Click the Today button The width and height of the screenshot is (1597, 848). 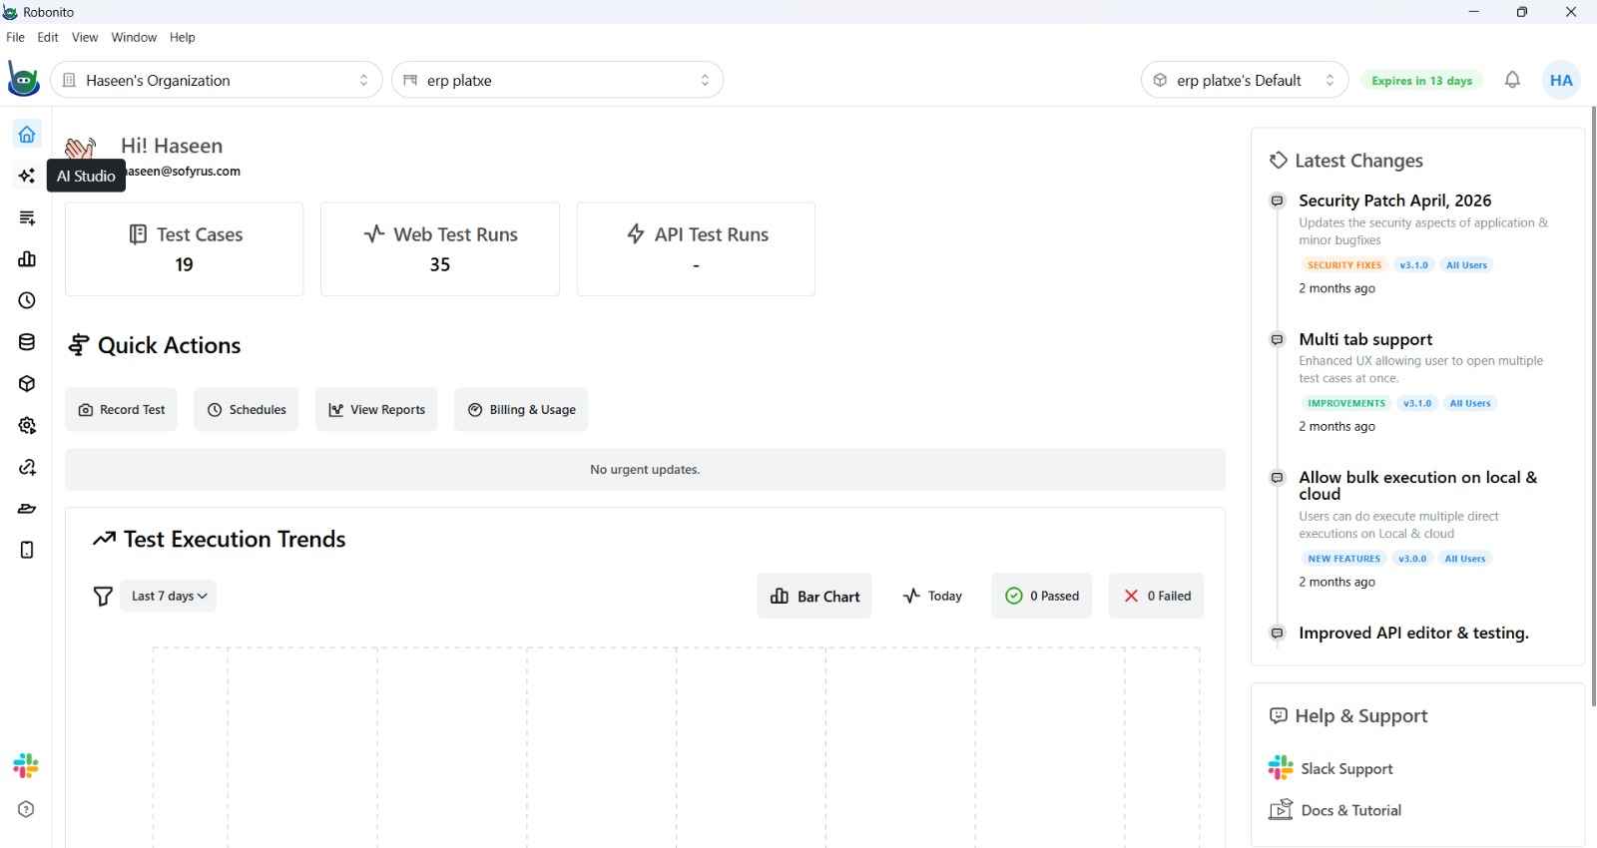tap(932, 596)
